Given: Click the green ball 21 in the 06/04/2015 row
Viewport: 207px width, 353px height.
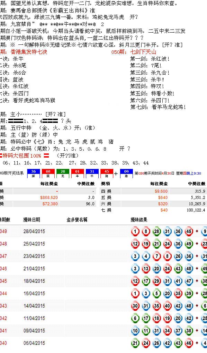Looking at the screenshot, I should tap(135, 343).
